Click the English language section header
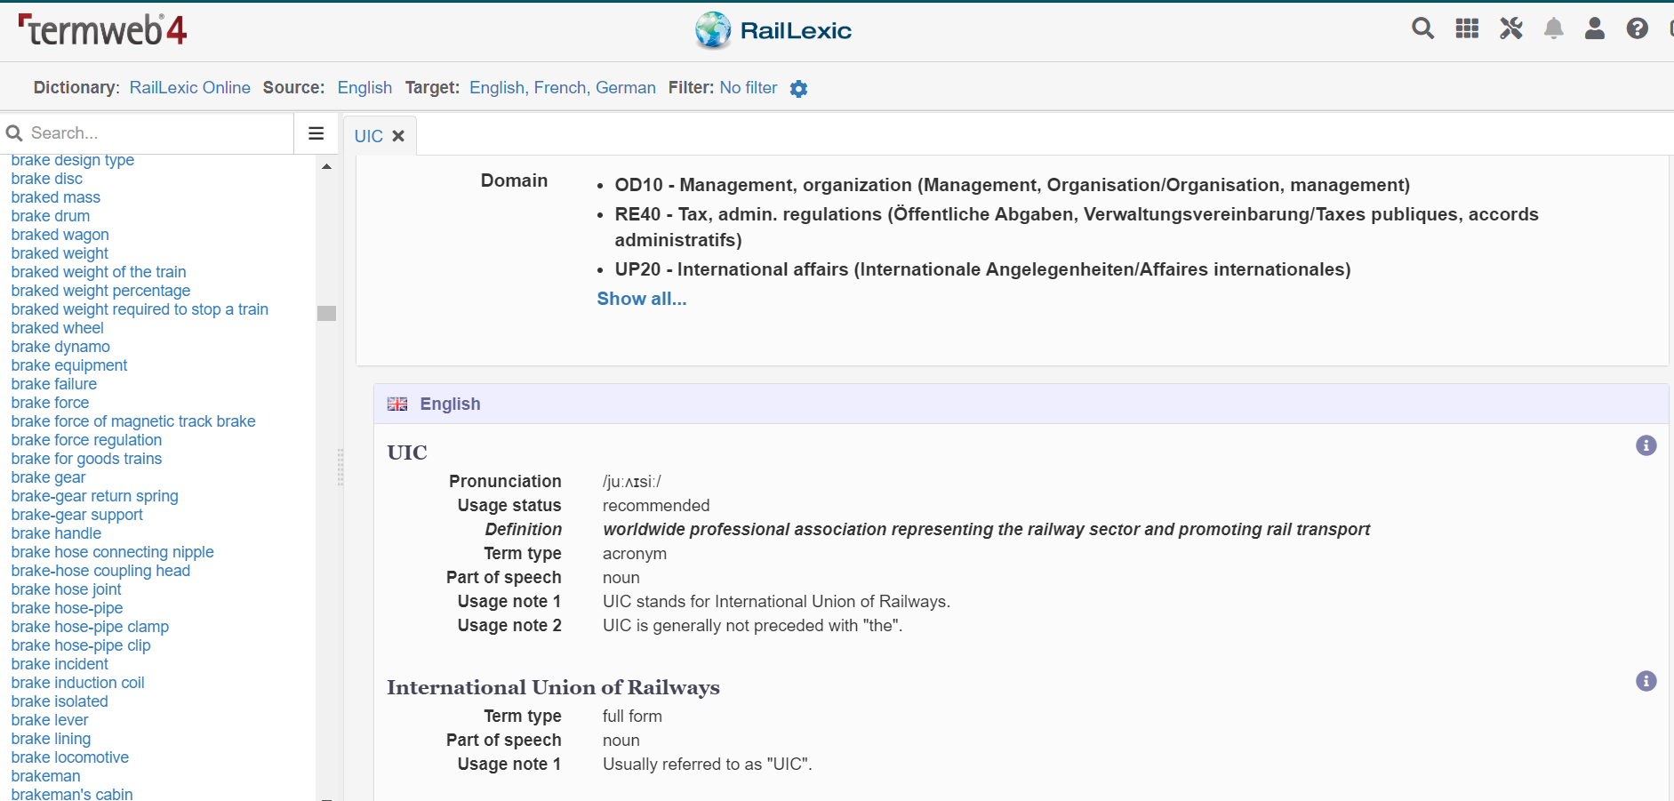This screenshot has width=1674, height=801. tap(1021, 404)
